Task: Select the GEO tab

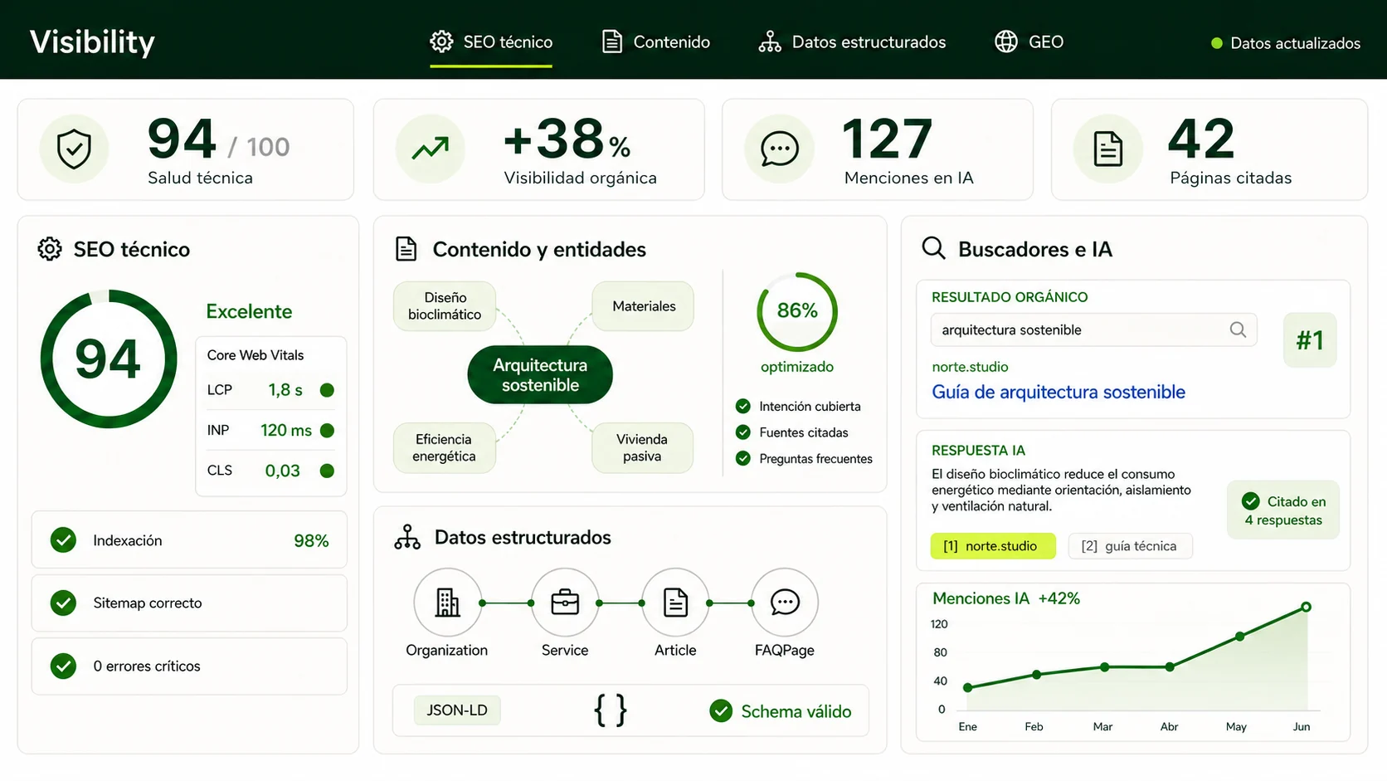Action: (1029, 41)
